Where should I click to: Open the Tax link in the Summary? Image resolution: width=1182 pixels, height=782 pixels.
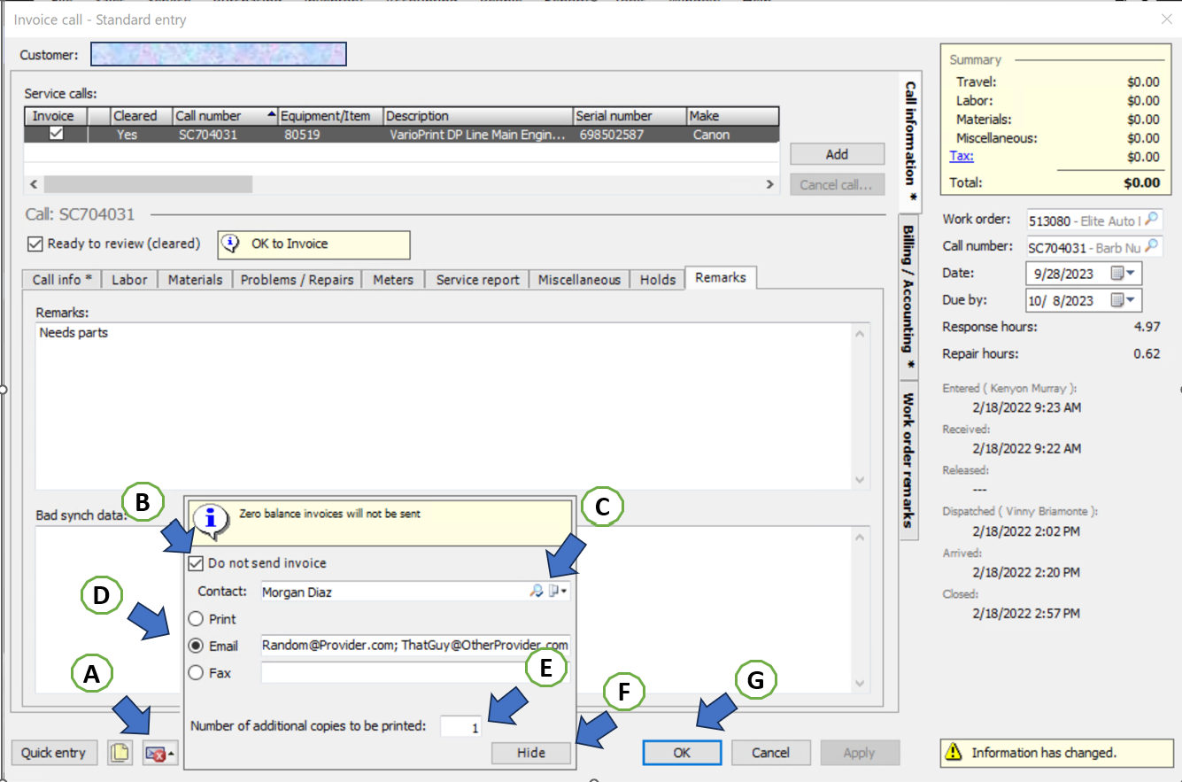pos(961,156)
